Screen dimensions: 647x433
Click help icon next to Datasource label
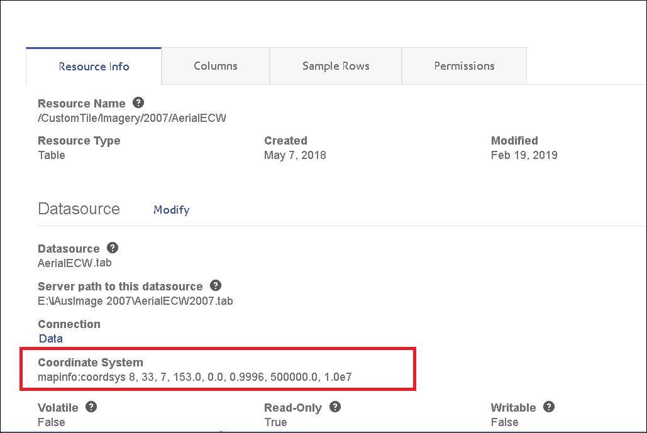[113, 248]
